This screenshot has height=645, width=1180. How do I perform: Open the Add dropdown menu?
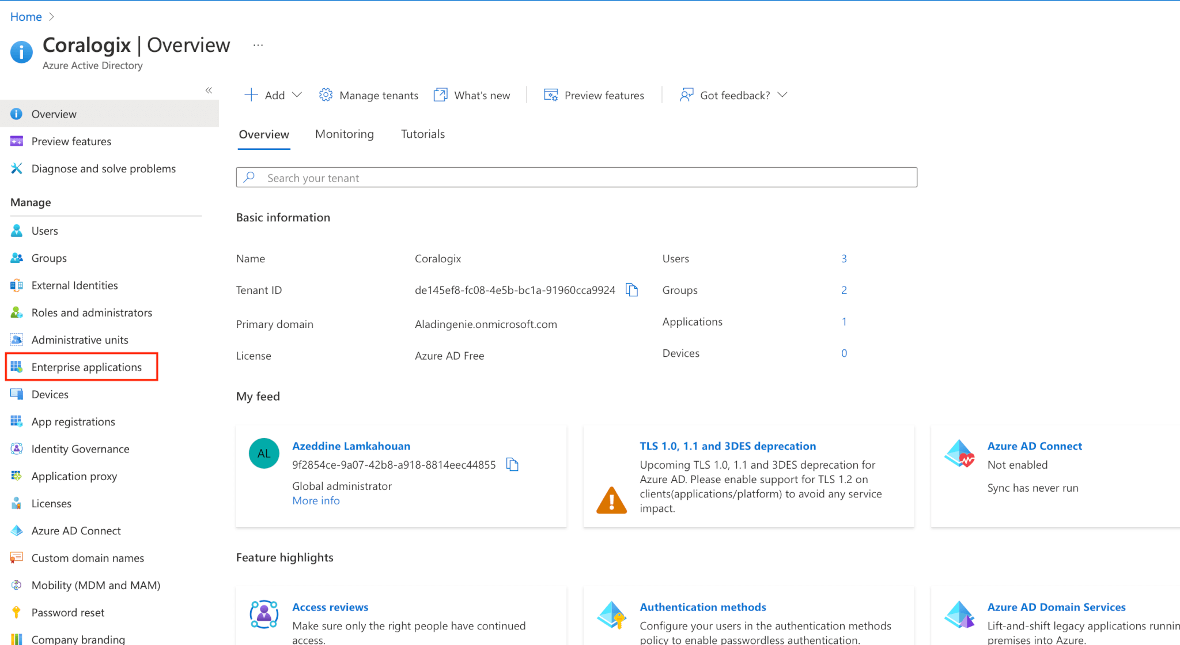click(273, 95)
